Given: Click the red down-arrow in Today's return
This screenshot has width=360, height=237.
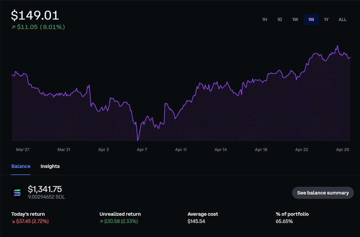Looking at the screenshot, I should (x=13, y=221).
